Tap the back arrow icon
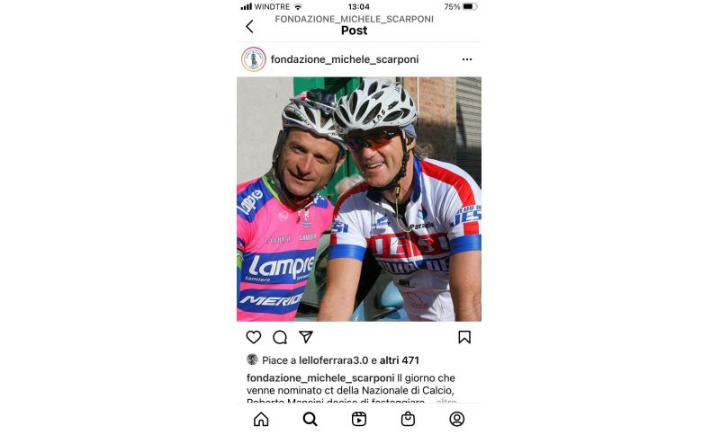This screenshot has width=720, height=435. [x=249, y=27]
